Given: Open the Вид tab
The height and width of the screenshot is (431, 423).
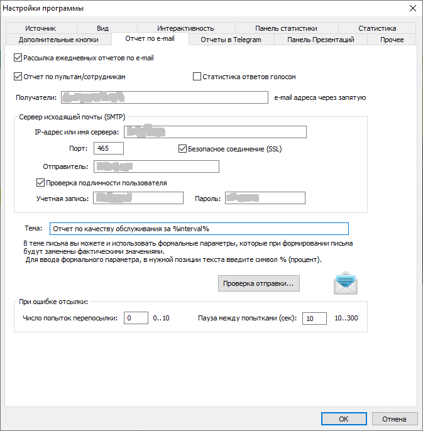Looking at the screenshot, I should pos(103,28).
